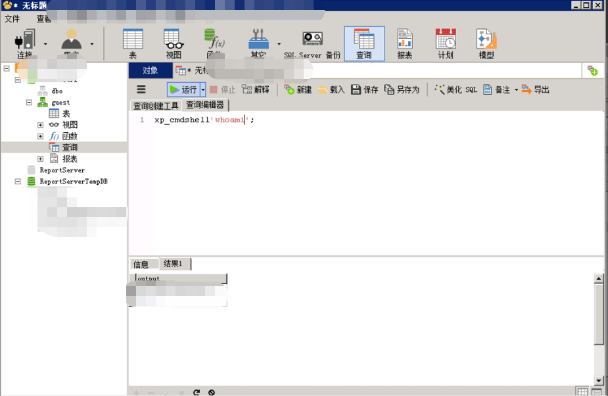Click the results scrollbar down arrow
Image resolution: width=608 pixels, height=396 pixels.
click(599, 381)
